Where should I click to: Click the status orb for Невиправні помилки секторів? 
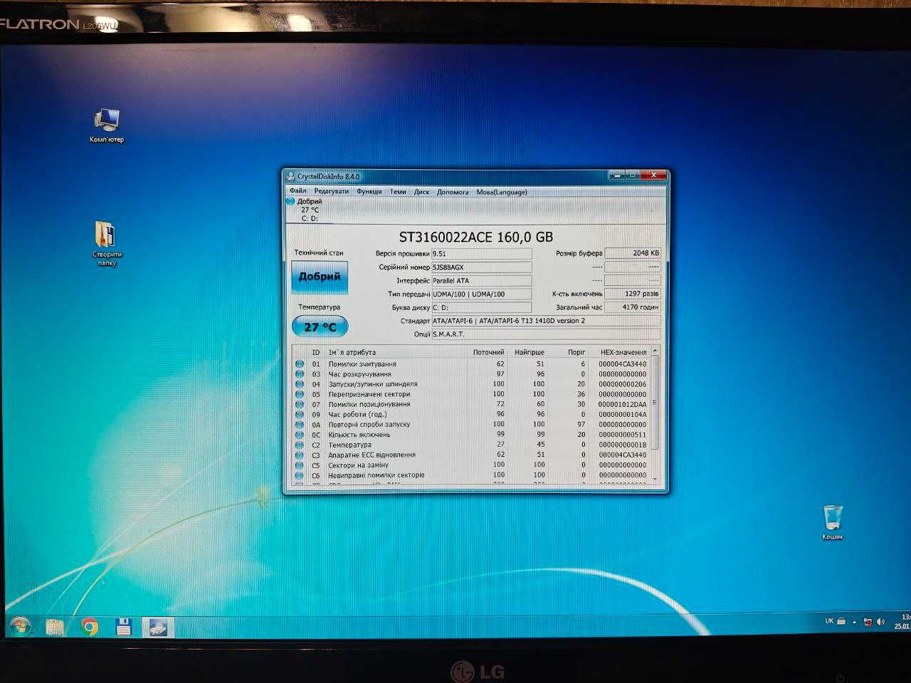coord(300,475)
